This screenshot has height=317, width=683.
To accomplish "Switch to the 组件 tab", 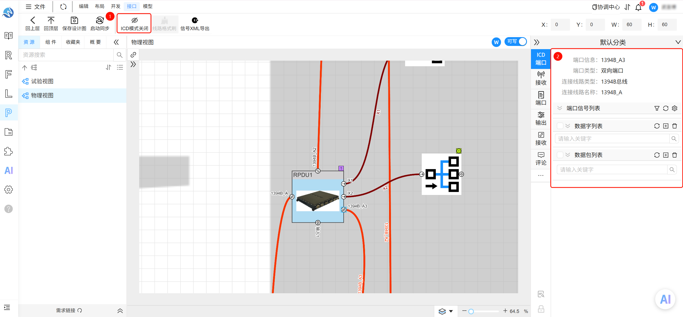I will click(x=51, y=42).
